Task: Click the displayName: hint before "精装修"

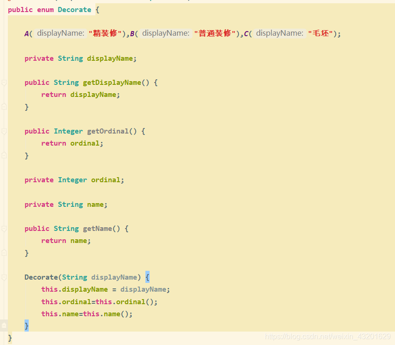Action: coord(61,33)
